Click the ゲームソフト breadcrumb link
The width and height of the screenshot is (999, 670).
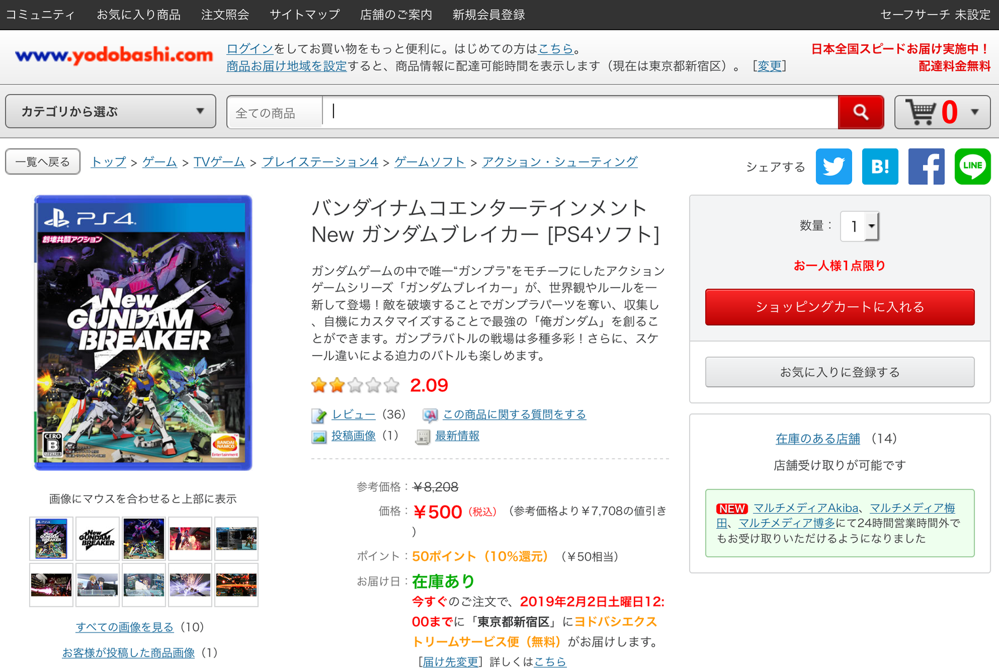pos(430,162)
